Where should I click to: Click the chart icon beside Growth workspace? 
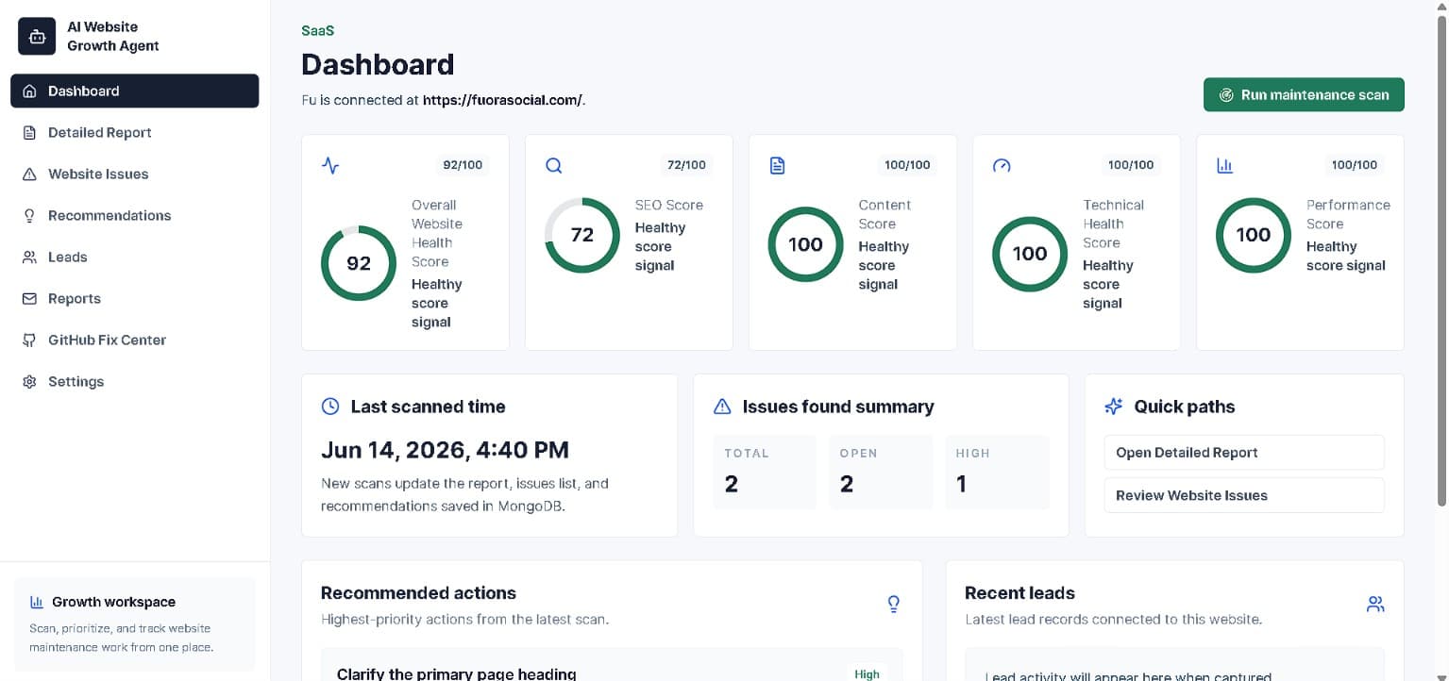(x=37, y=602)
